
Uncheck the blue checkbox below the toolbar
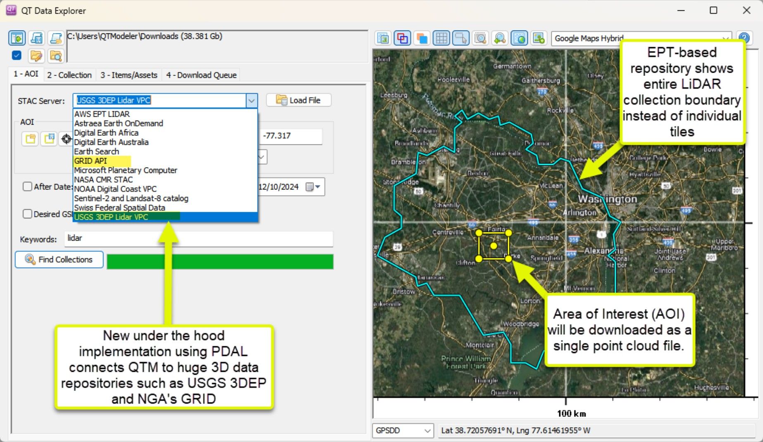coord(17,55)
